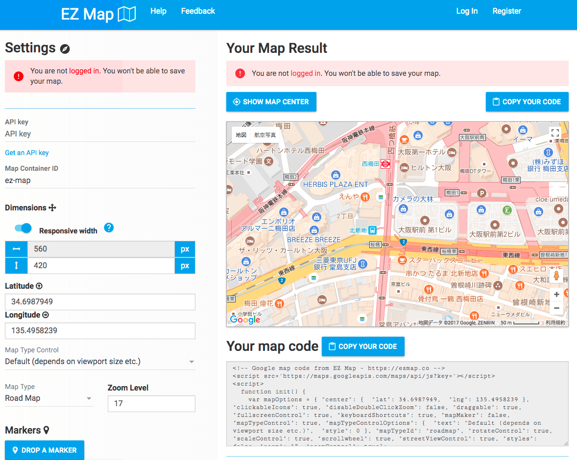577x460 pixels.
Task: Click the Map Container ID field
Action: click(x=100, y=181)
